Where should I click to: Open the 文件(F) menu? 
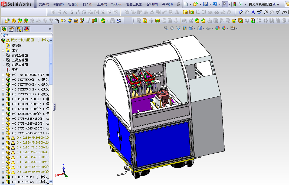44,4
